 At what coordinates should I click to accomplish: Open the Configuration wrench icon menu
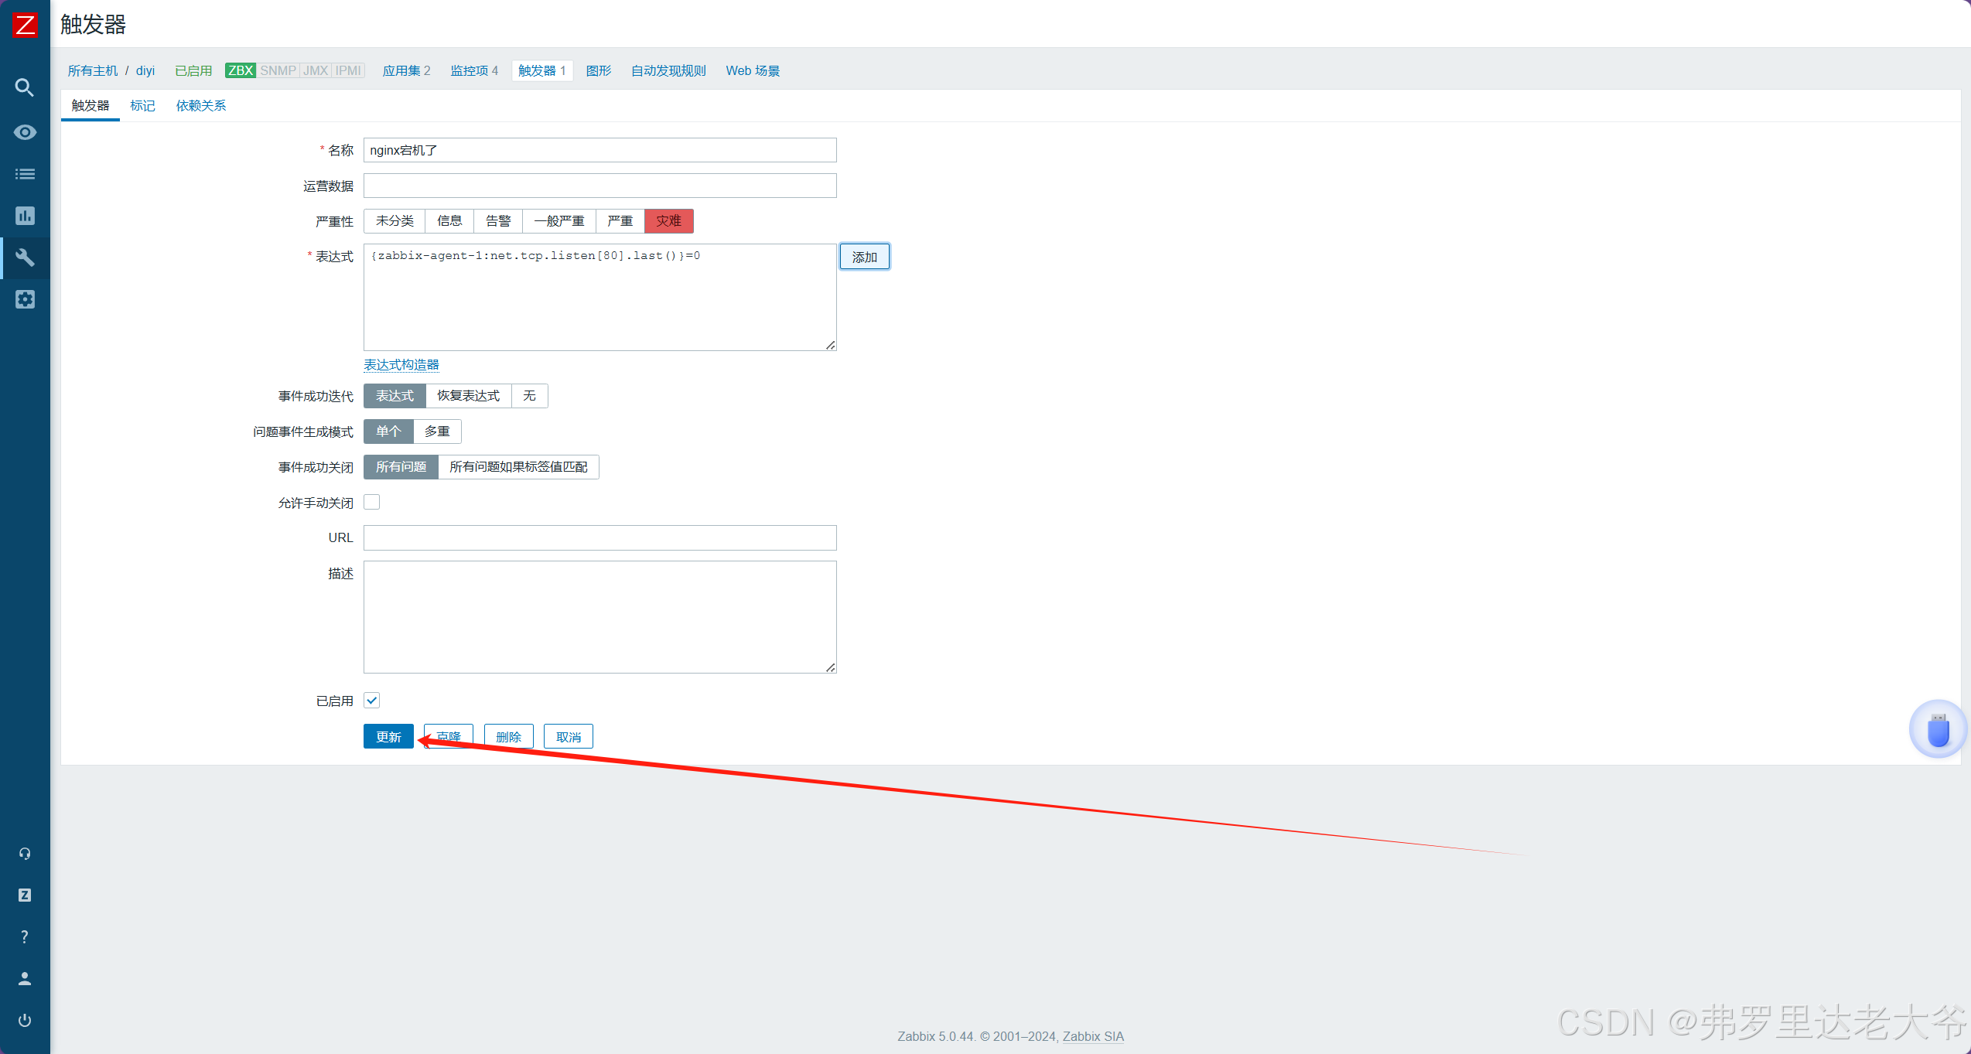25,258
